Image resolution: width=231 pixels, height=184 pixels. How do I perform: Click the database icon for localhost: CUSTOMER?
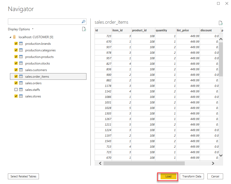(x=15, y=37)
